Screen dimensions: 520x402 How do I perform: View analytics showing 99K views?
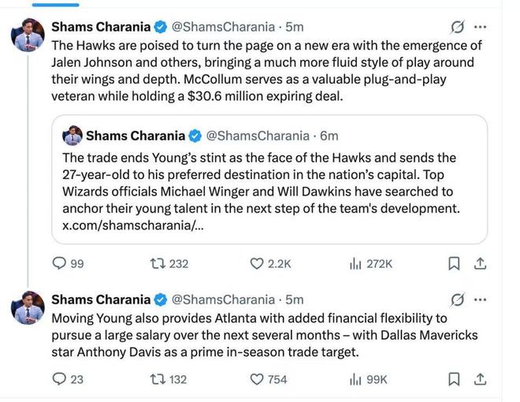coord(355,380)
